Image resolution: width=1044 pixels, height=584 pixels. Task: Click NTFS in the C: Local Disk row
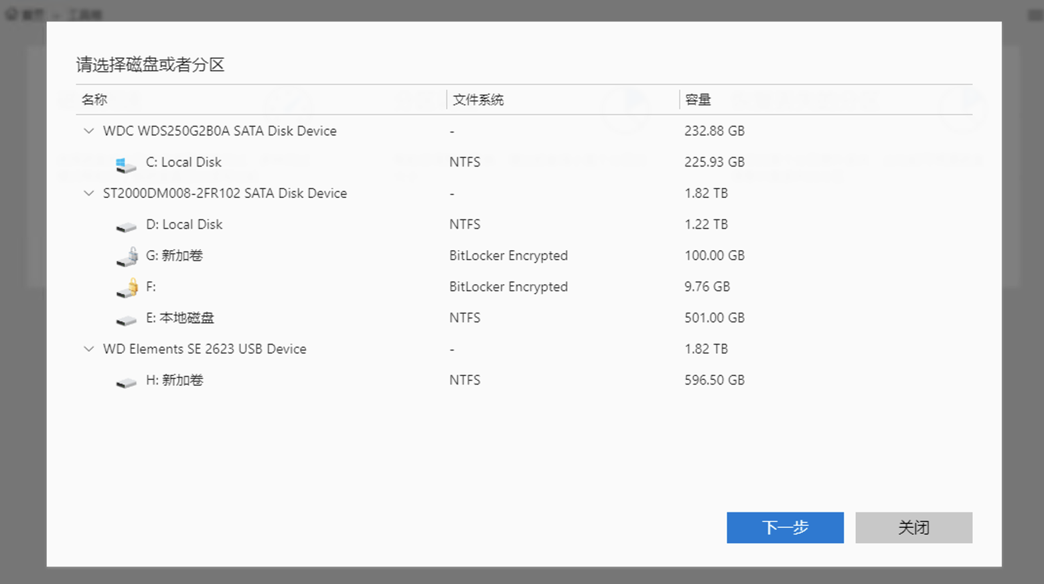465,162
